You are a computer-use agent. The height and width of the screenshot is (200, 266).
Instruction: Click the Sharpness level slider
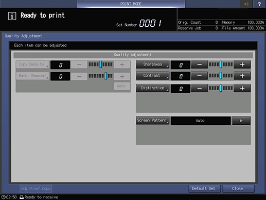(x=221, y=64)
